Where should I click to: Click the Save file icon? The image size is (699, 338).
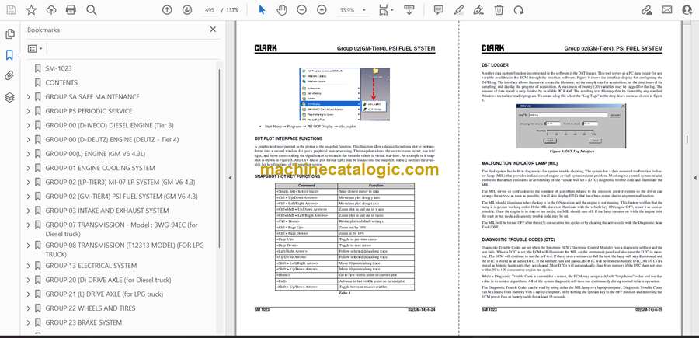(x=11, y=10)
